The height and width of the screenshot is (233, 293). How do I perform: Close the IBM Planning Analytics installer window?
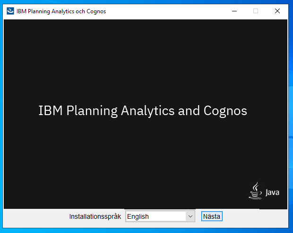(x=277, y=11)
